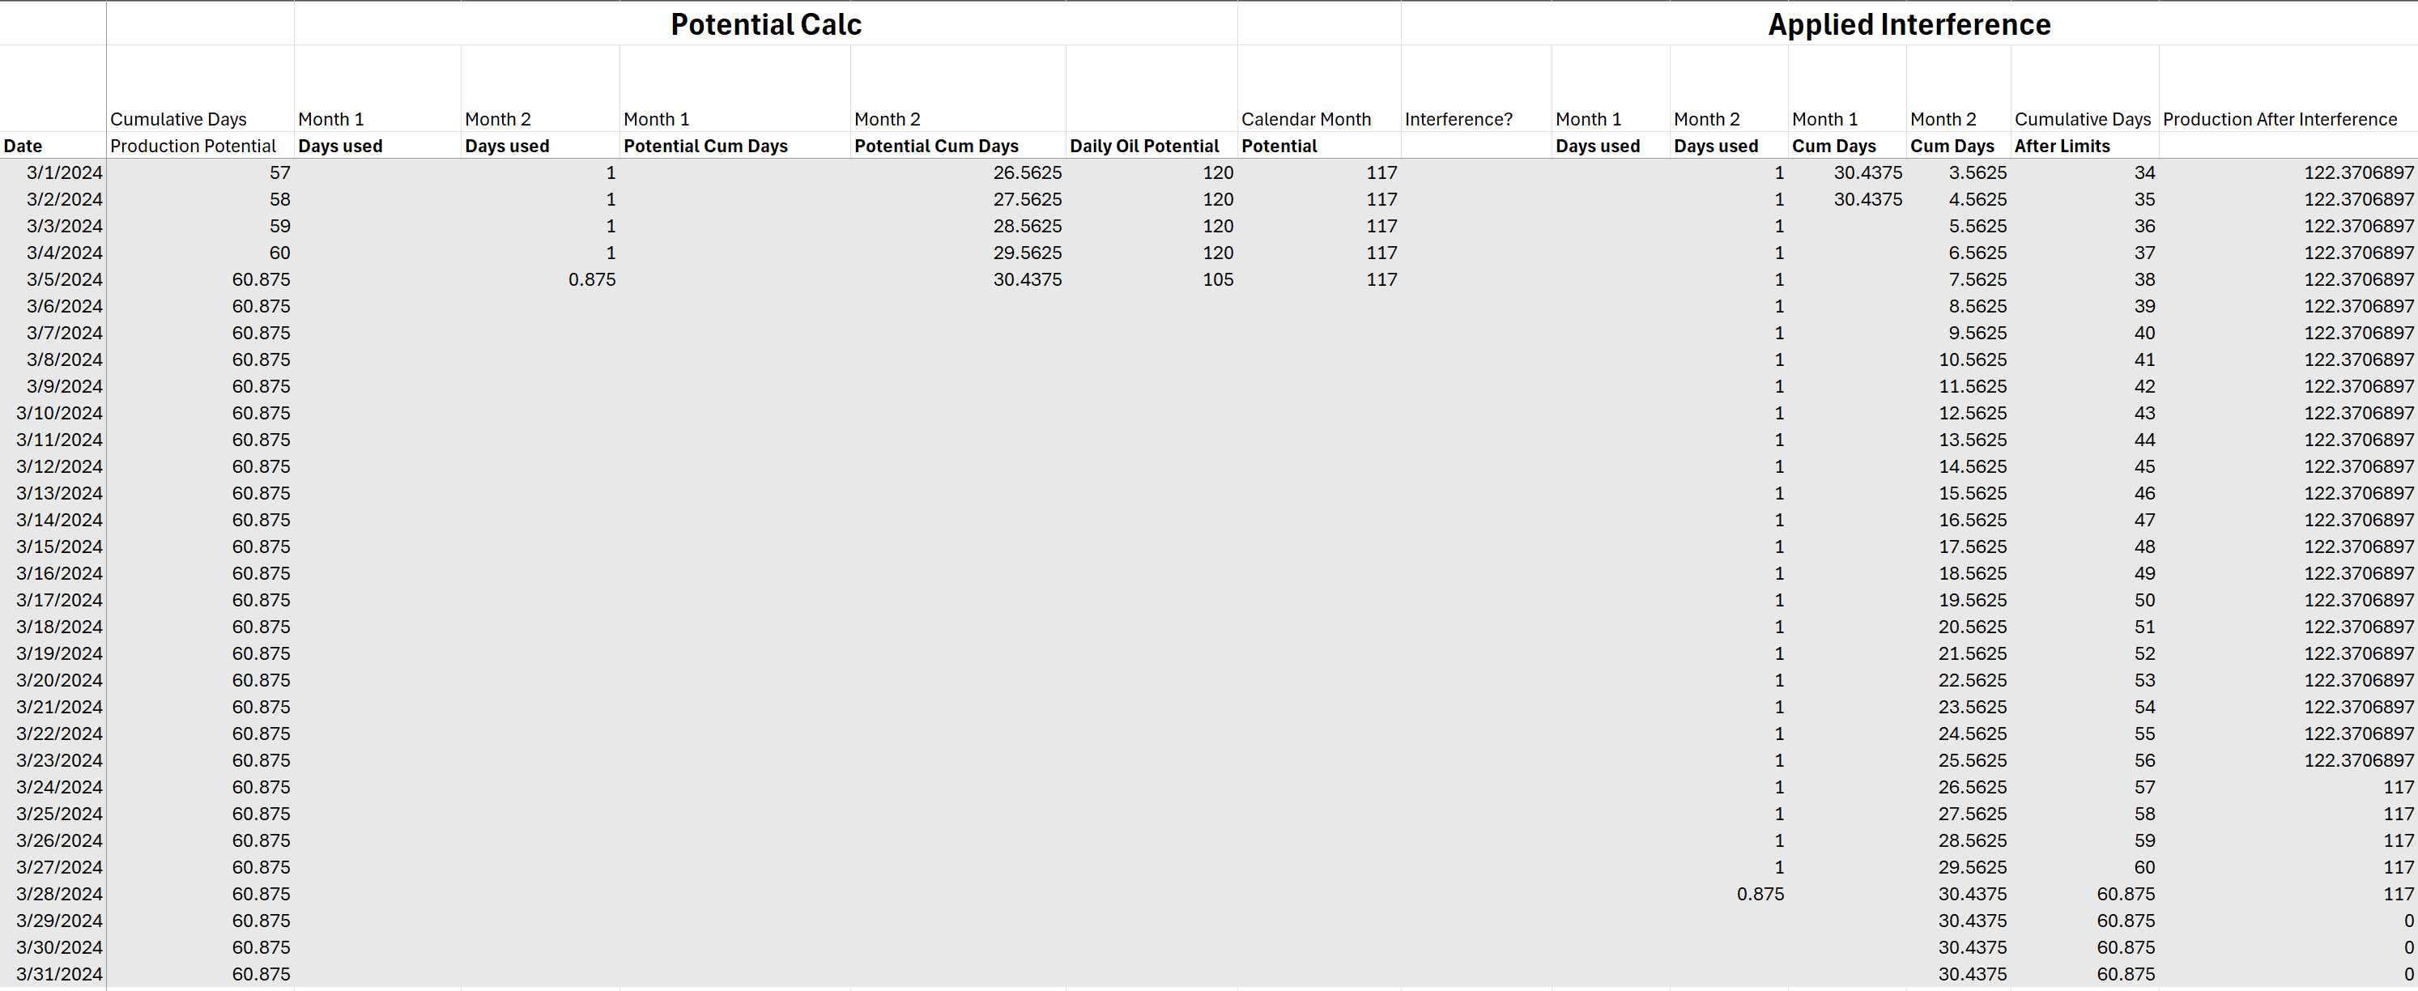Click the 3.5625 Month 2 Cum Days cell
Screen dimensions: 2418x991
point(1977,172)
